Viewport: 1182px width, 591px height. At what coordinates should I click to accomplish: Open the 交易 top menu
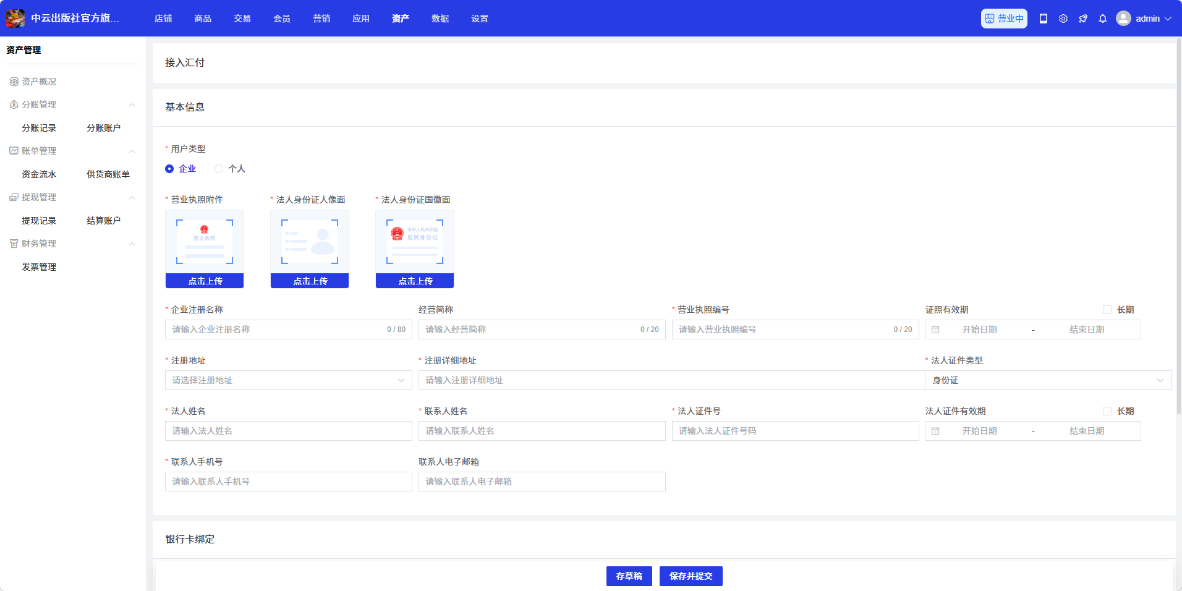pyautogui.click(x=242, y=19)
